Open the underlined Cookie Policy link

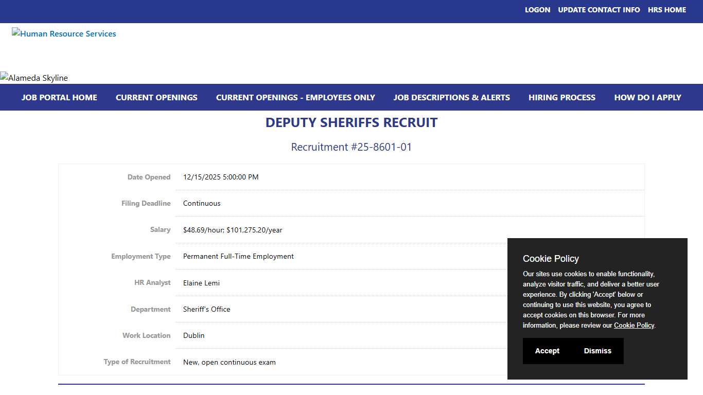[x=634, y=325]
